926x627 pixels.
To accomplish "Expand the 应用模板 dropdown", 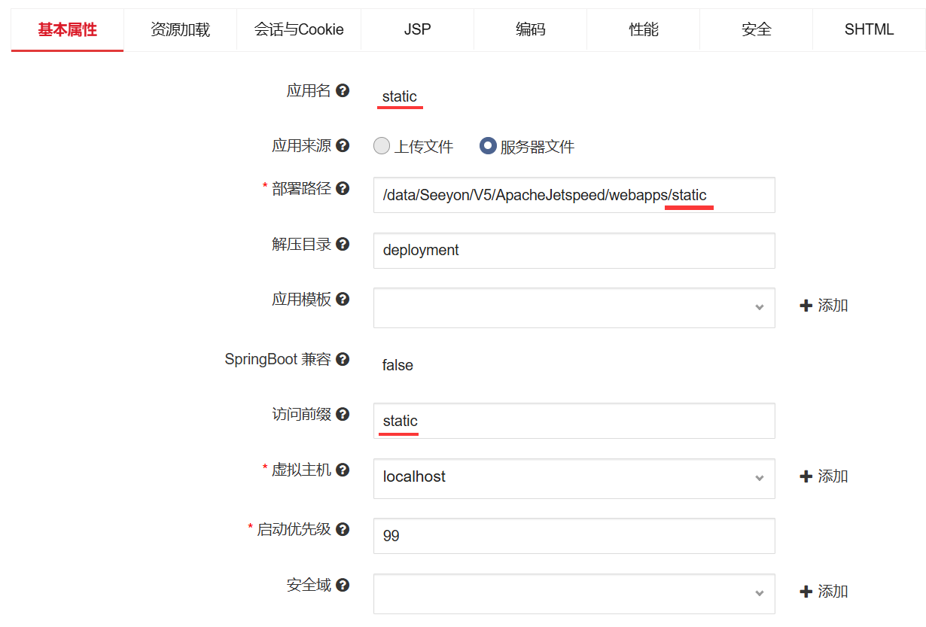I will (x=574, y=307).
